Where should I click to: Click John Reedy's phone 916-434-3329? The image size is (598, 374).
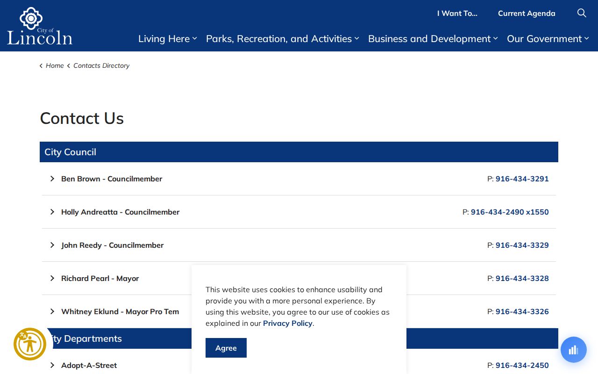pos(522,245)
